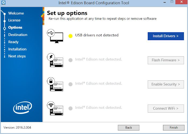
Task: Click 'Intel Edison not detected' beside Connect WiFi
Action: [x=99, y=108]
